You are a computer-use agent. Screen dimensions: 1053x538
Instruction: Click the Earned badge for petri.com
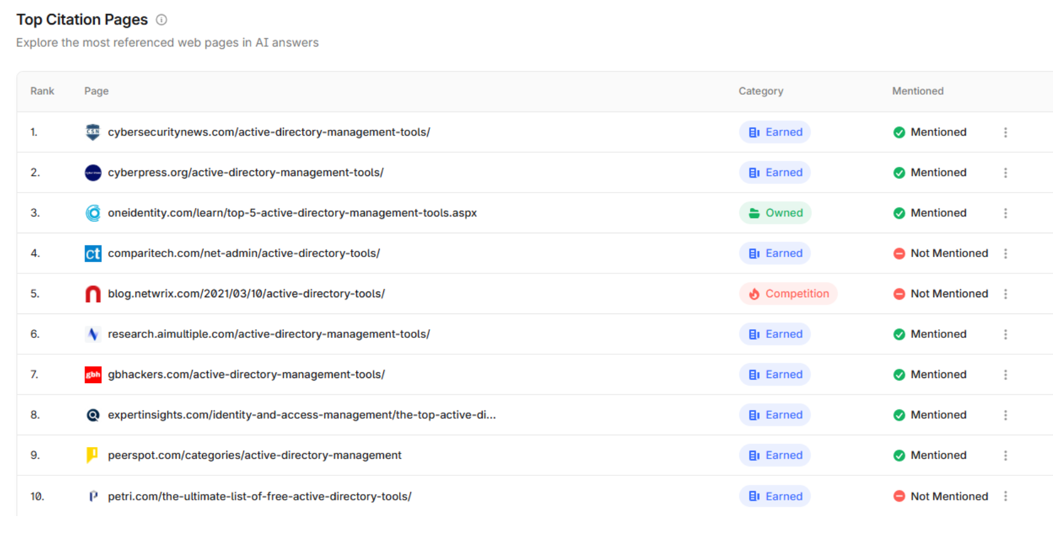775,496
